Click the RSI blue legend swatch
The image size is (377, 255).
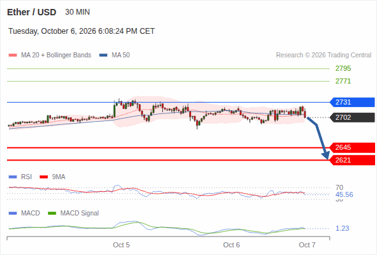(13, 177)
